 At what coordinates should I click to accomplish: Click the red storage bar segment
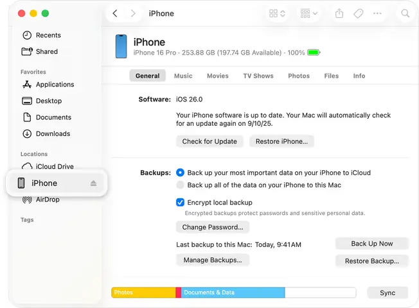[x=179, y=293]
